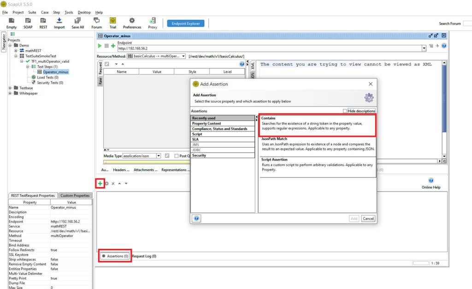Expand the Endpoint URL dropdown
This screenshot has width=472, height=289.
click(424, 48)
